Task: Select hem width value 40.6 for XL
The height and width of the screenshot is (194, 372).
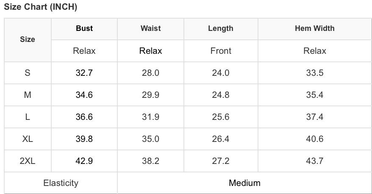Action: point(315,139)
